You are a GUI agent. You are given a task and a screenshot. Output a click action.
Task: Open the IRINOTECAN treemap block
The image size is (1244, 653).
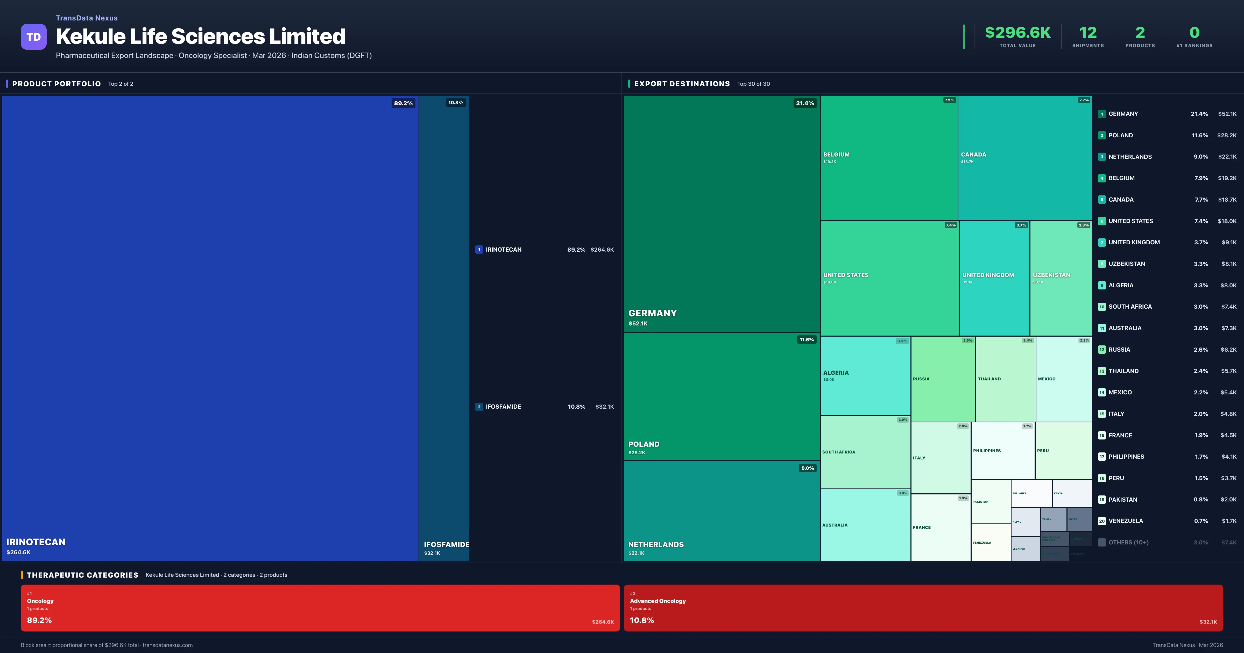click(208, 328)
